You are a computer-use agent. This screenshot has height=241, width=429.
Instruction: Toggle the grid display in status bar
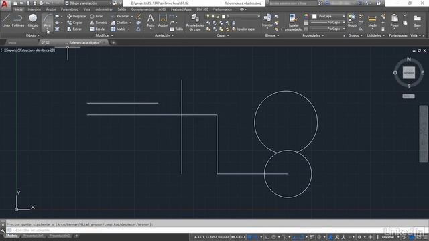249,237
